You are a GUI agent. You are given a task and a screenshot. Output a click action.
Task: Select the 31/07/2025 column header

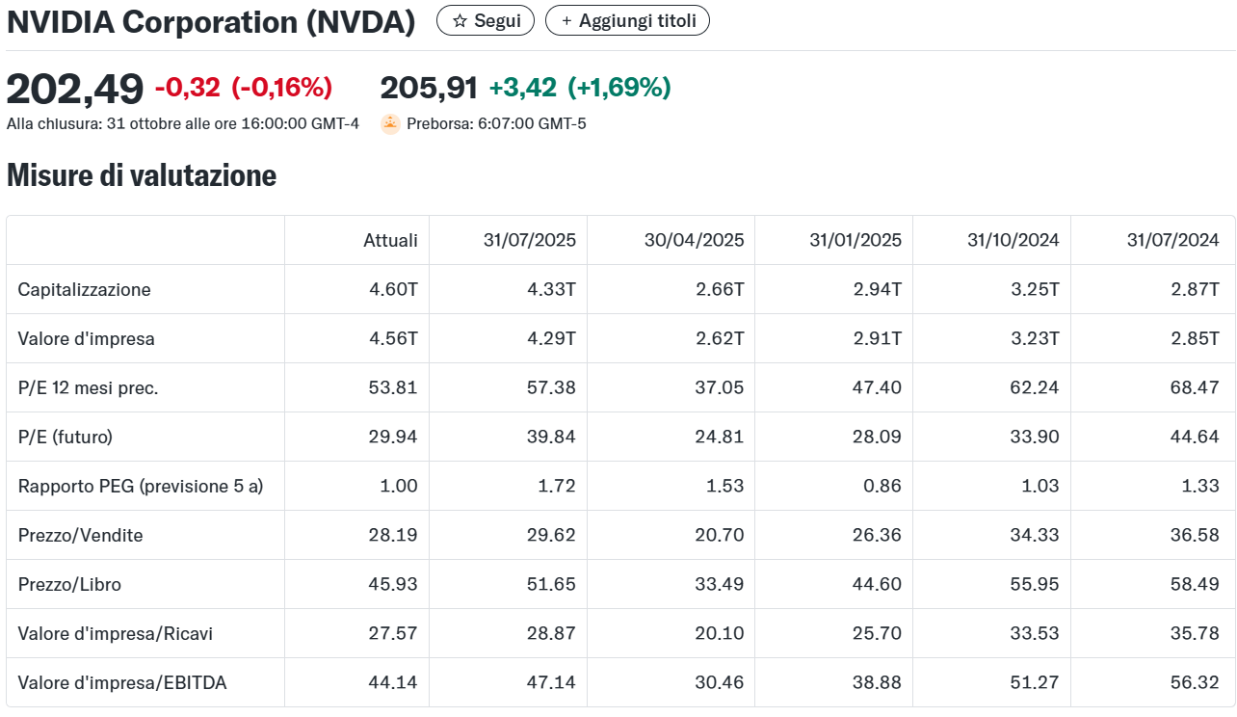pyautogui.click(x=529, y=240)
